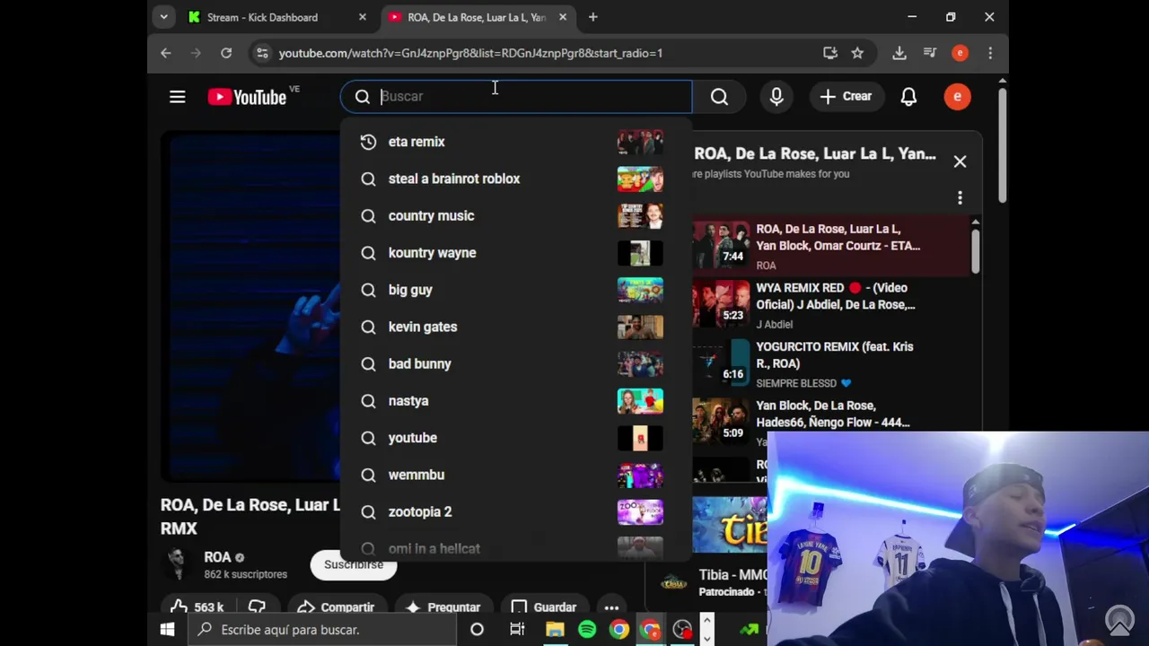The image size is (1149, 646).
Task: Play the ETA remix playlist item thumbnail
Action: [721, 244]
